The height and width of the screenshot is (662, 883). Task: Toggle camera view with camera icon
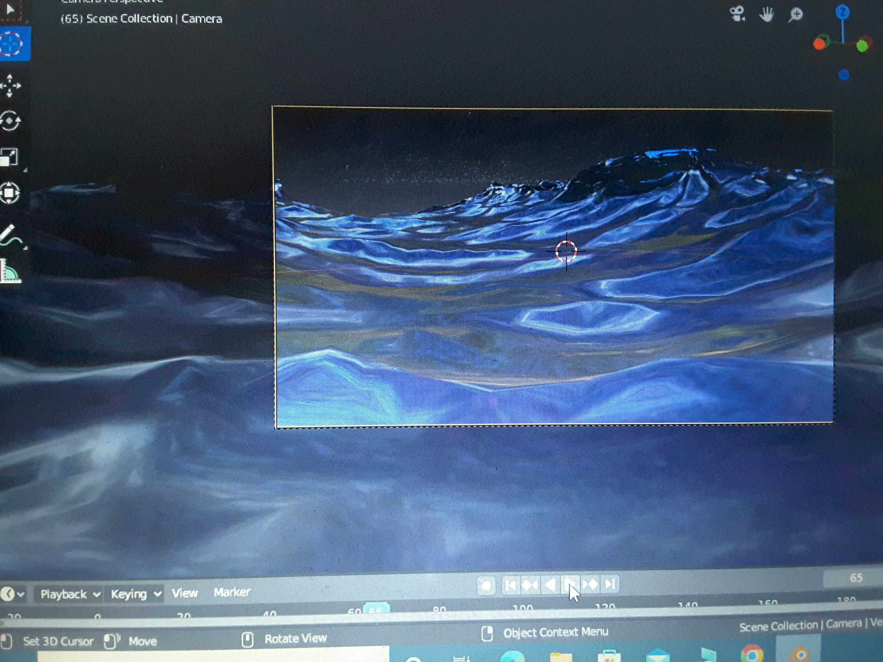[x=737, y=14]
